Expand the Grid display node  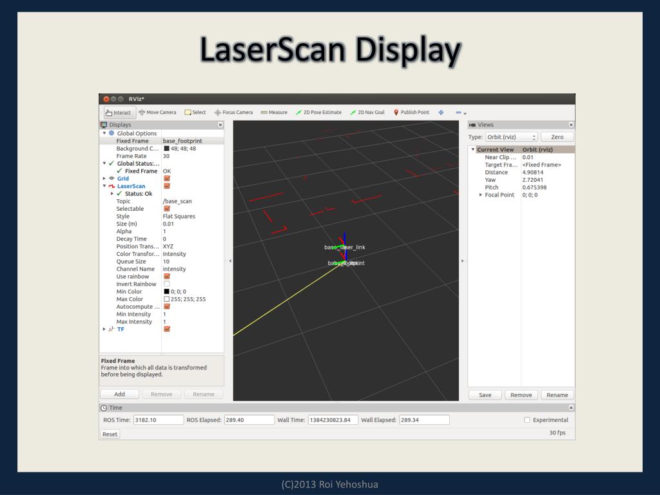point(104,179)
